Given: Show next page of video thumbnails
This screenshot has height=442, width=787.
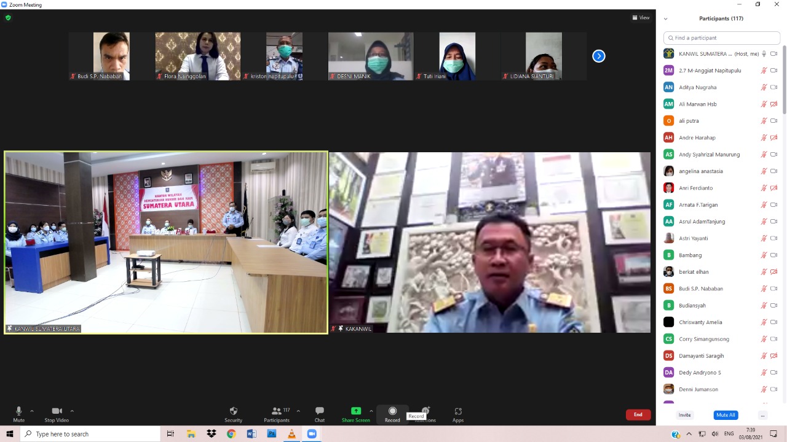Looking at the screenshot, I should 598,56.
